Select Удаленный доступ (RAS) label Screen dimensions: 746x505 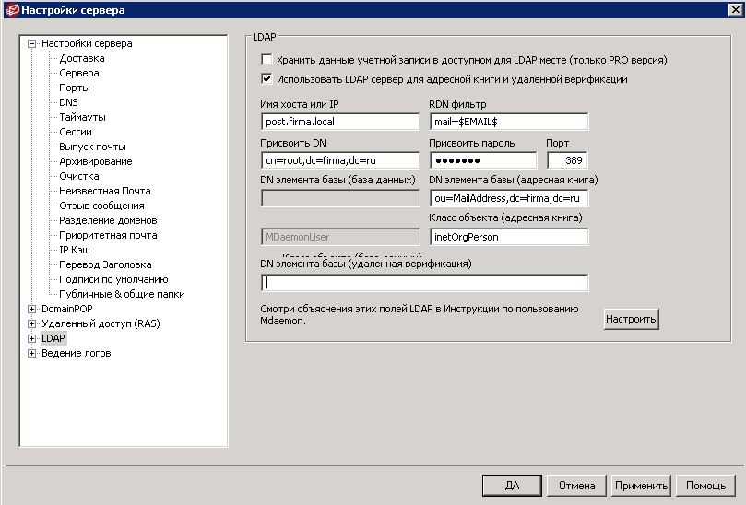(x=101, y=323)
